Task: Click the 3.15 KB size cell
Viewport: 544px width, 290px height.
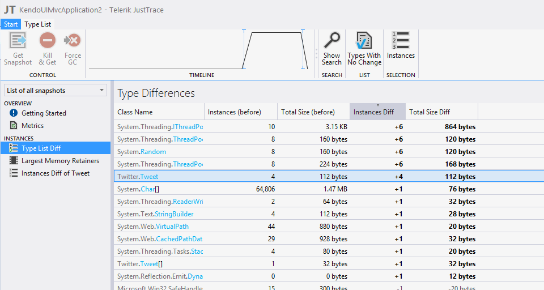Action: click(x=336, y=127)
